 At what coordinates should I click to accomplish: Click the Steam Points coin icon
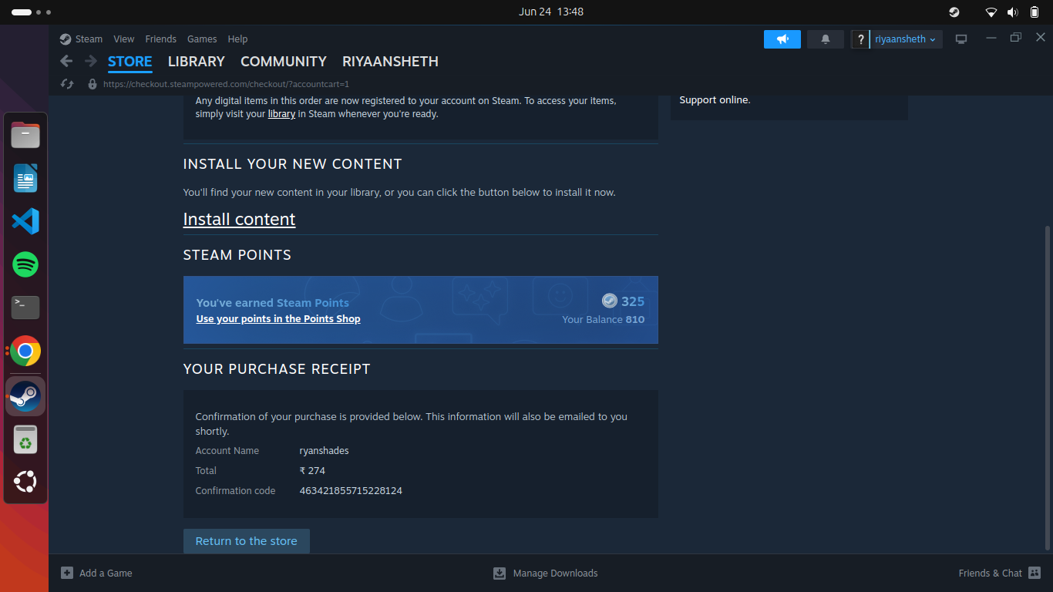609,301
